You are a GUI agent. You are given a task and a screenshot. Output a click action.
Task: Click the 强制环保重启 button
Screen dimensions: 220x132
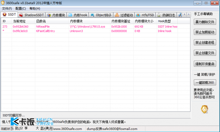tap(205, 64)
